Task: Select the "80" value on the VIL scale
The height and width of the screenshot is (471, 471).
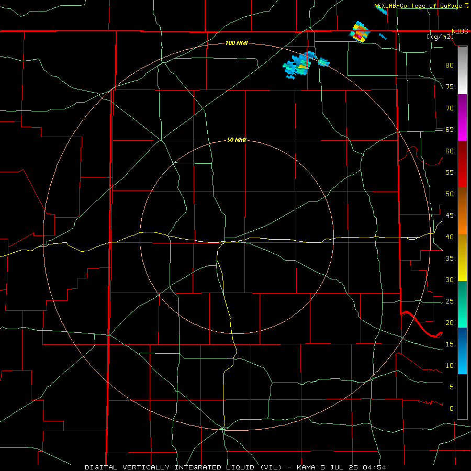Action: pos(450,65)
